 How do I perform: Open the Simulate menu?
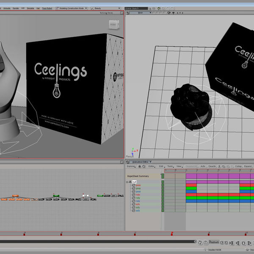click(30, 8)
